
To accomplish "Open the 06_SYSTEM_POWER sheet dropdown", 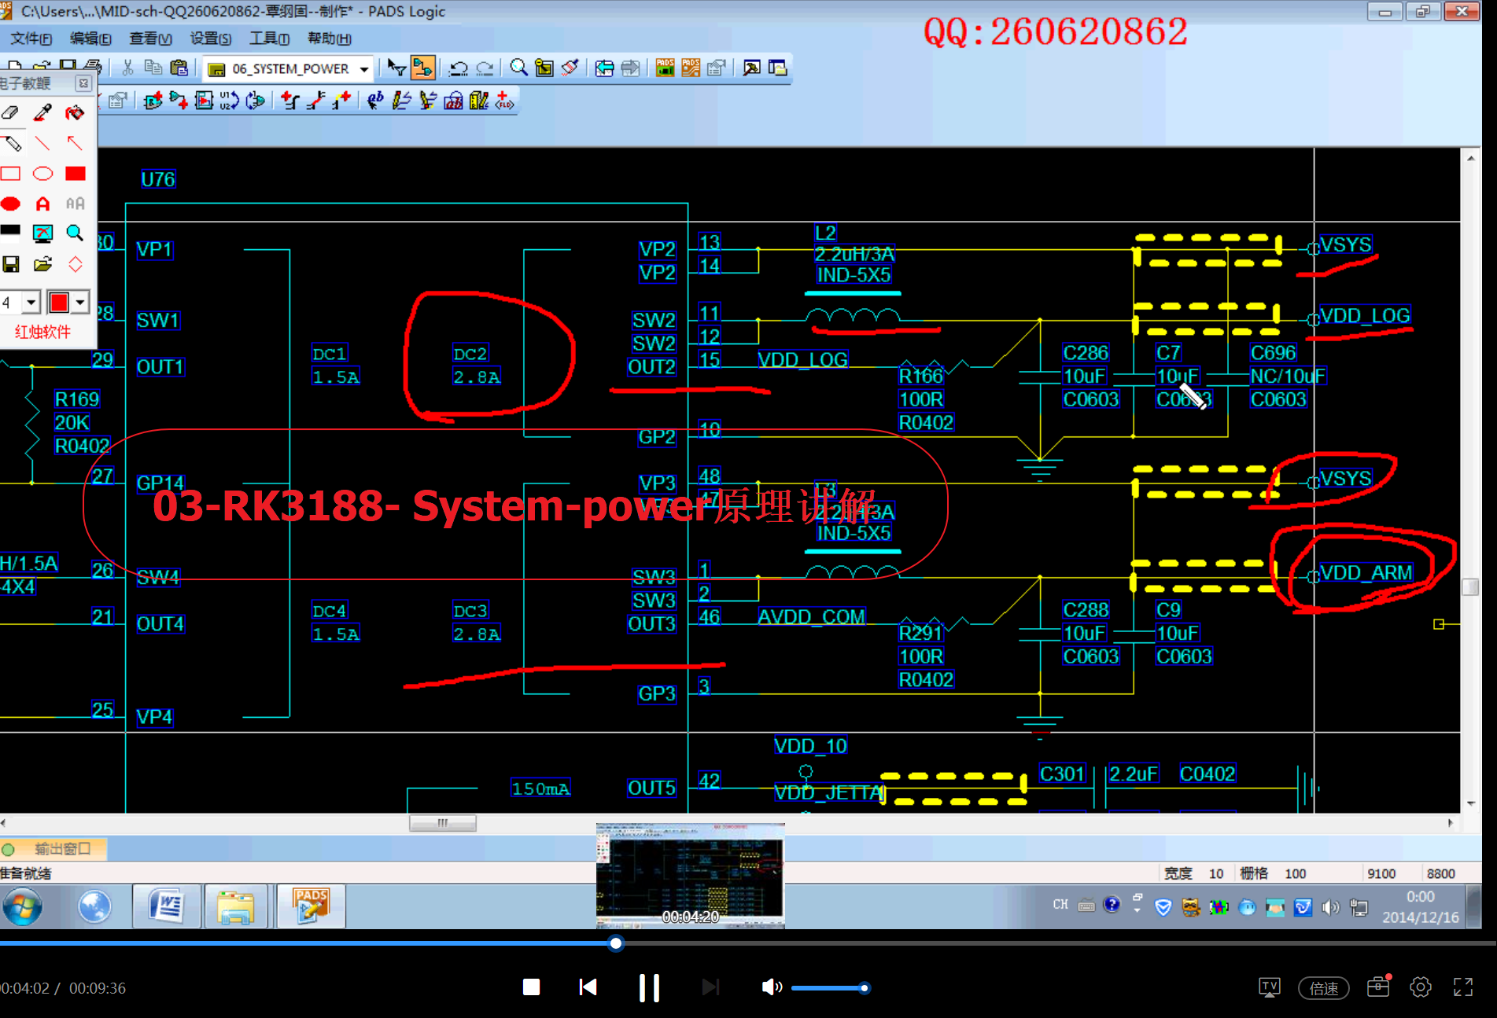I will click(364, 69).
